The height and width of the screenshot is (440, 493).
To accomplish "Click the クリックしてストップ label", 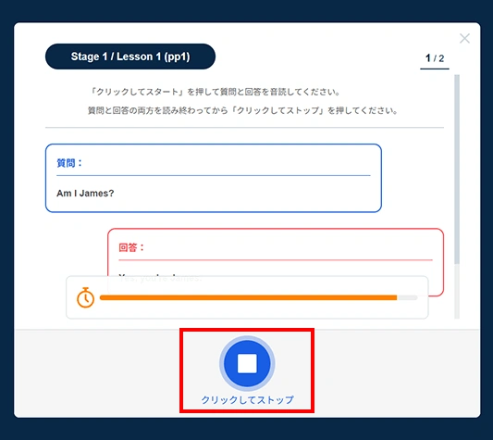I will click(x=248, y=399).
